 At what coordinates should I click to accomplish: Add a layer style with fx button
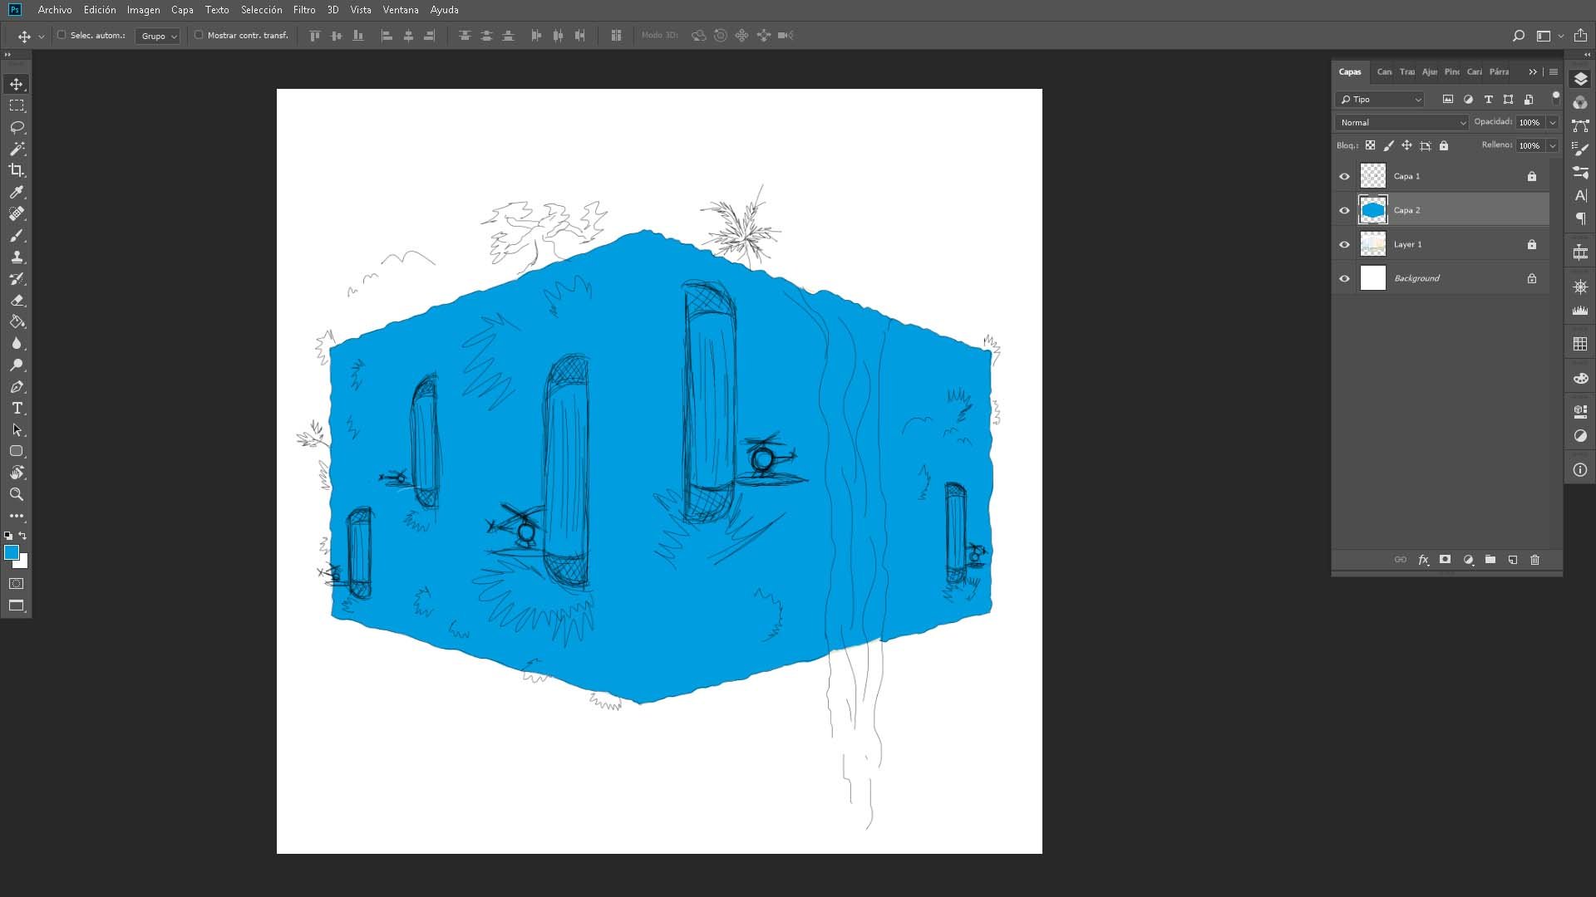(x=1423, y=560)
